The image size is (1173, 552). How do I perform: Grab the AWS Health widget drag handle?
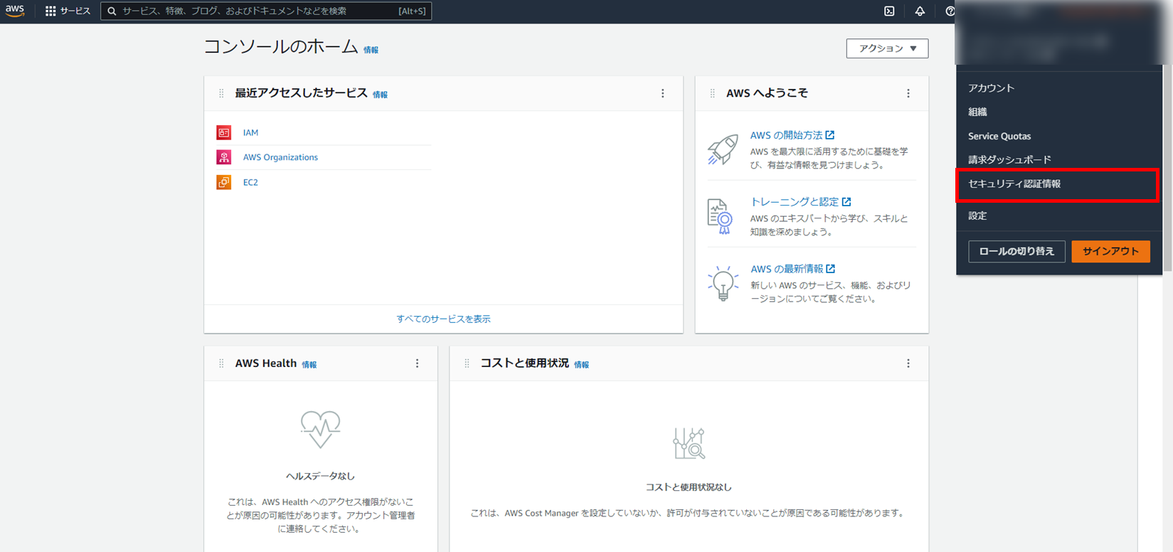[221, 363]
